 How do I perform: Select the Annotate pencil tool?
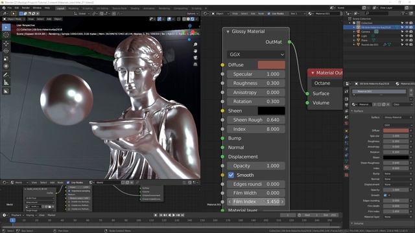[6, 75]
